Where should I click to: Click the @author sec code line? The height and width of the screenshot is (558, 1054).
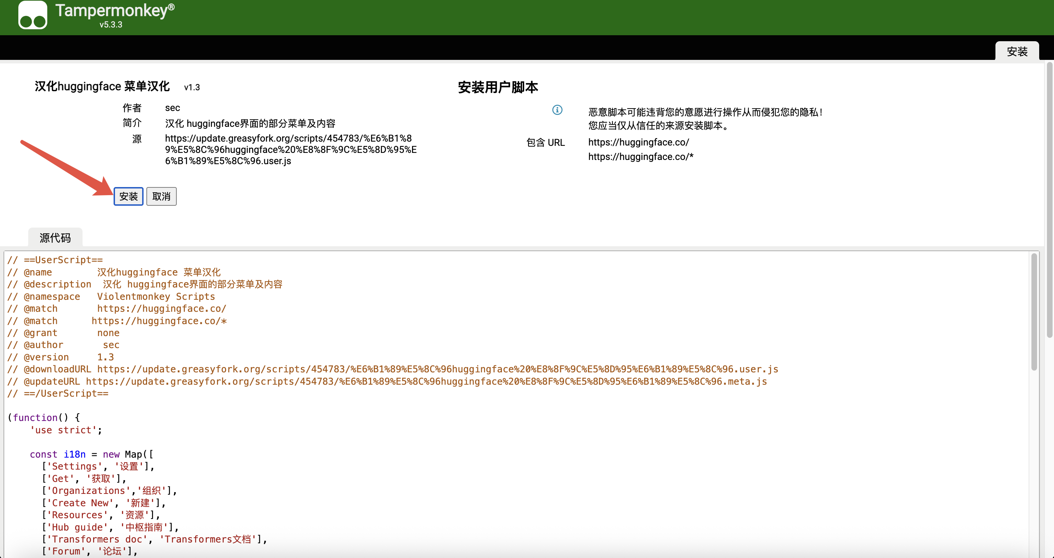pyautogui.click(x=63, y=345)
